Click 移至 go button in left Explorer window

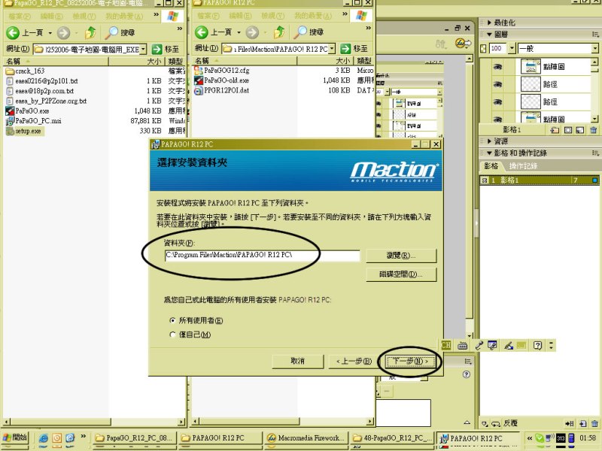click(x=166, y=49)
